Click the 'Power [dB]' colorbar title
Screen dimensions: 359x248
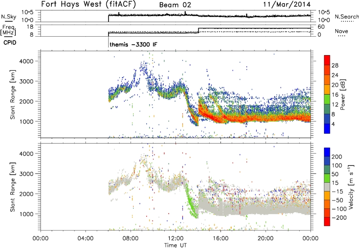coord(343,94)
